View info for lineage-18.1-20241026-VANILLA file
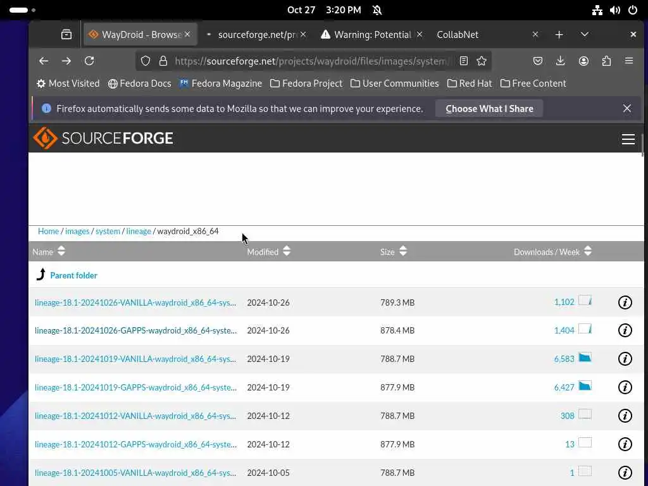The height and width of the screenshot is (486, 648). coord(625,302)
